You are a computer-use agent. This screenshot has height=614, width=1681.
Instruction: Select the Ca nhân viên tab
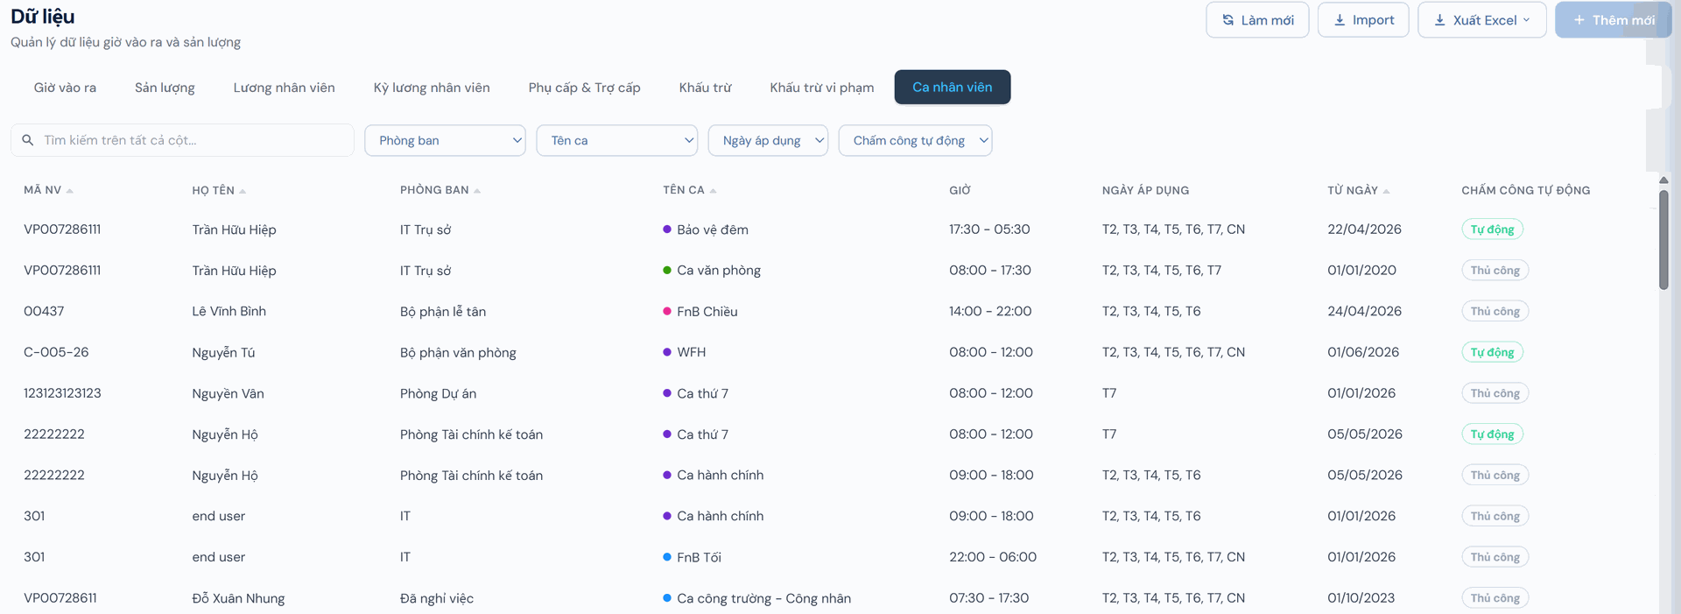click(953, 88)
